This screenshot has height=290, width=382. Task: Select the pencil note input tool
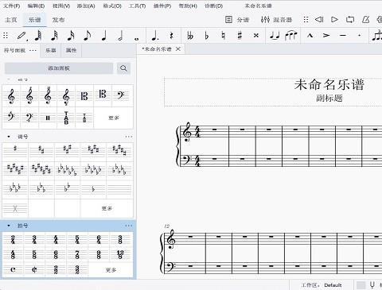21,36
